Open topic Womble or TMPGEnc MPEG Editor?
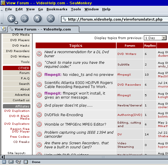 (x=75, y=124)
